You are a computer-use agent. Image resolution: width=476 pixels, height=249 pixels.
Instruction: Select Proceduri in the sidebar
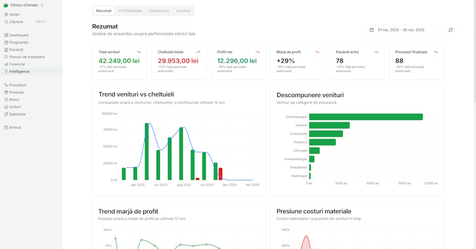(18, 85)
